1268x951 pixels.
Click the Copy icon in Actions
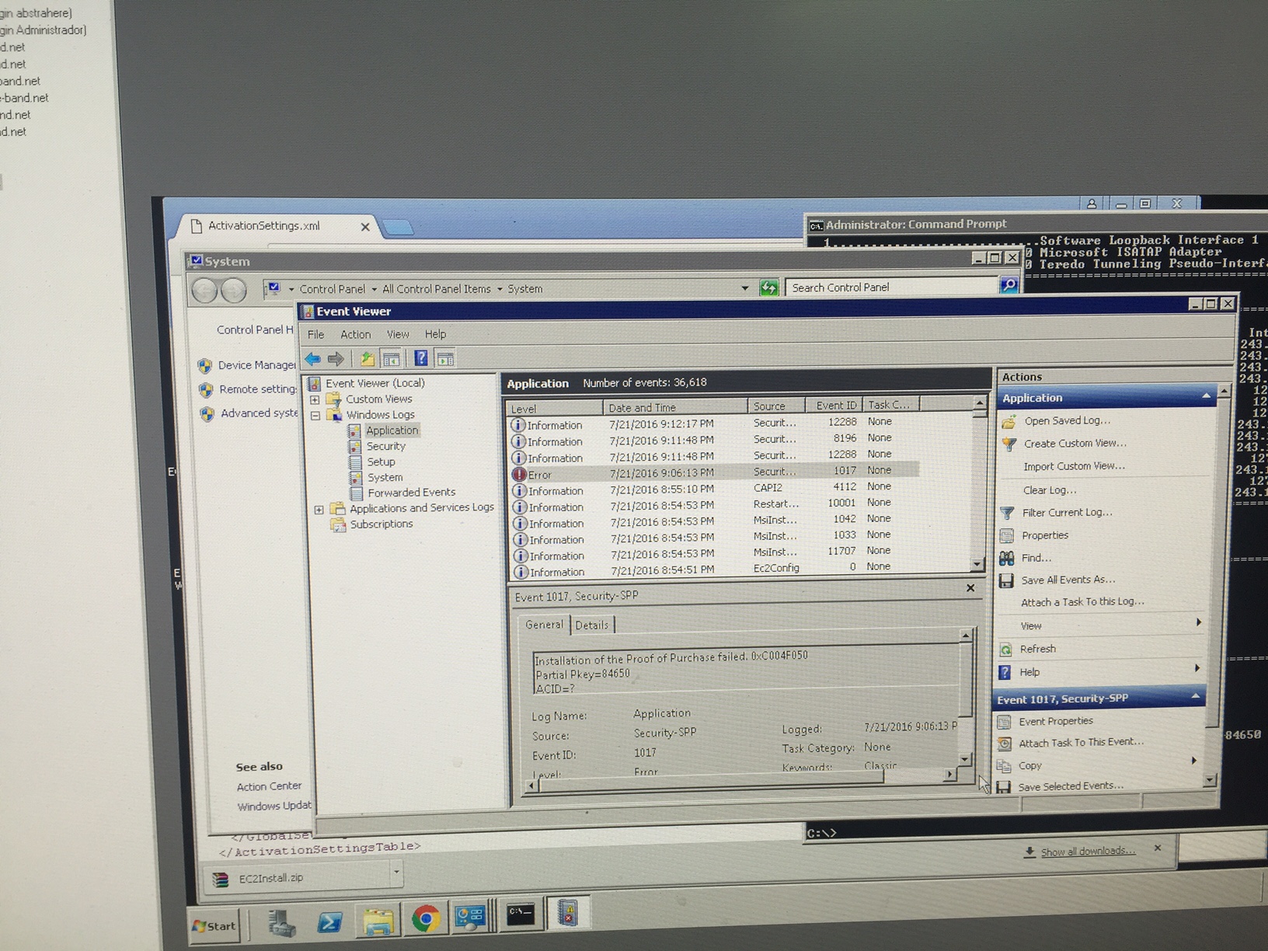[1004, 766]
